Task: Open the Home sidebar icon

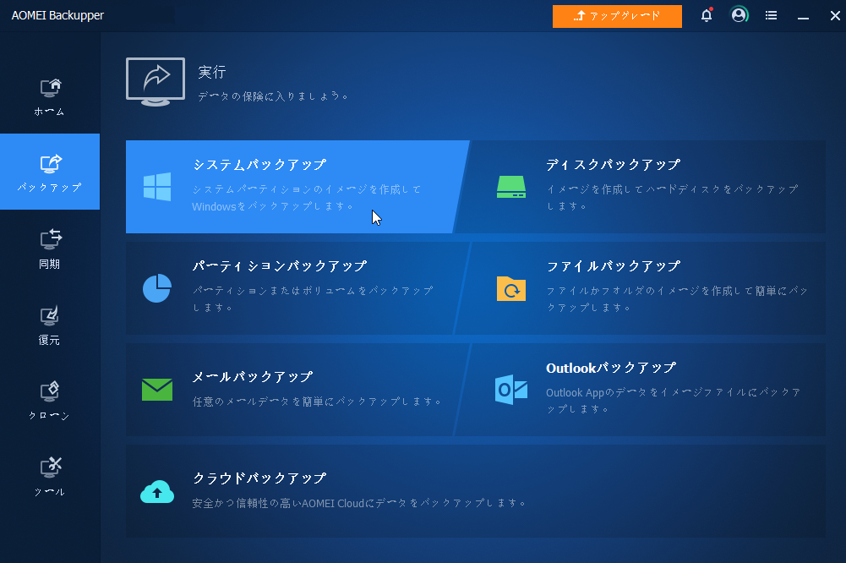Action: click(50, 88)
